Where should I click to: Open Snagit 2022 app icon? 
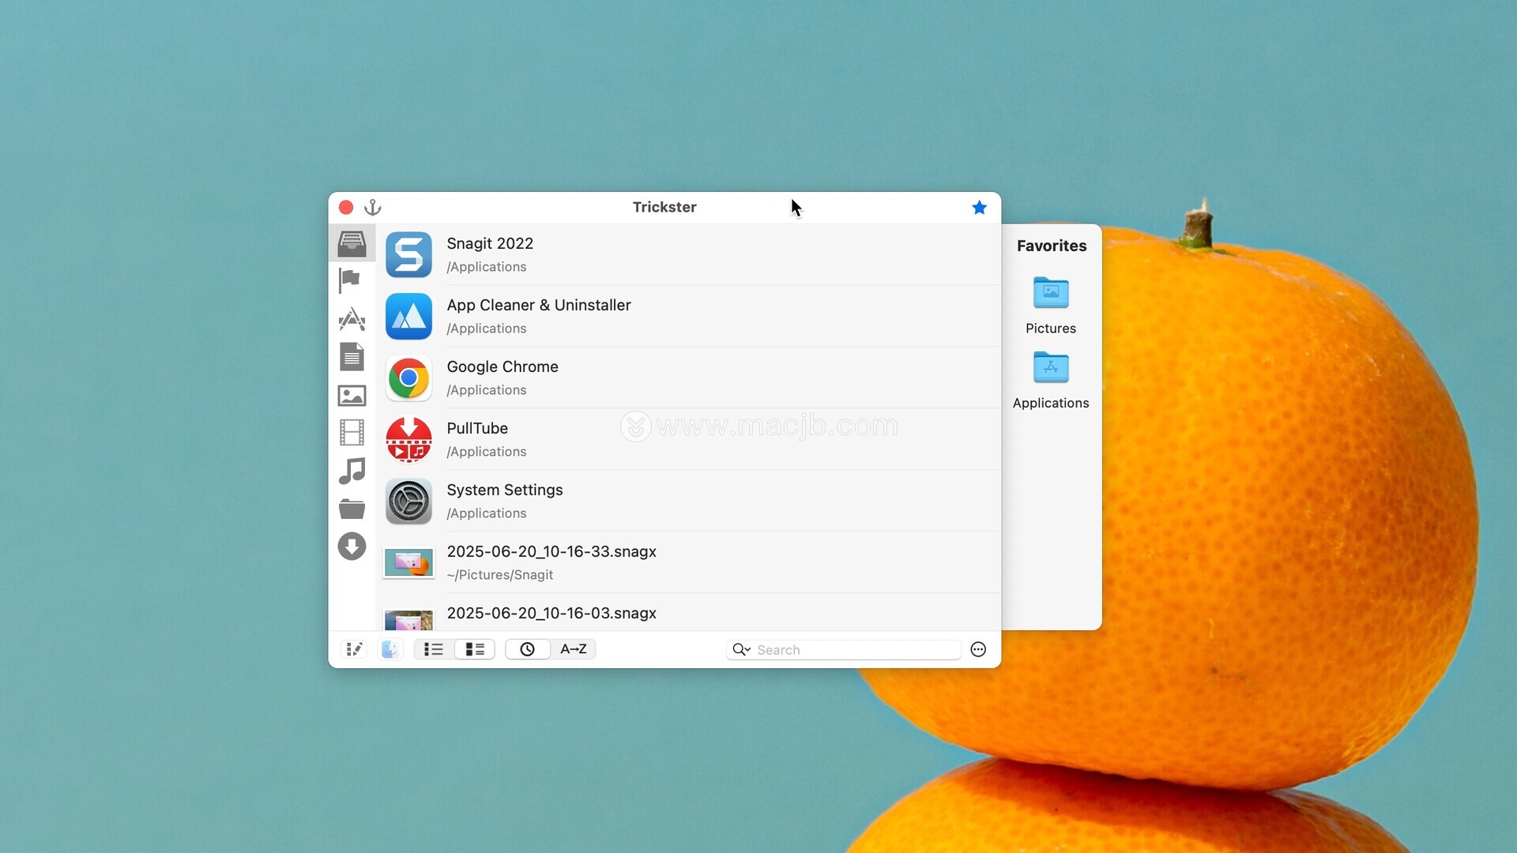pyautogui.click(x=408, y=254)
